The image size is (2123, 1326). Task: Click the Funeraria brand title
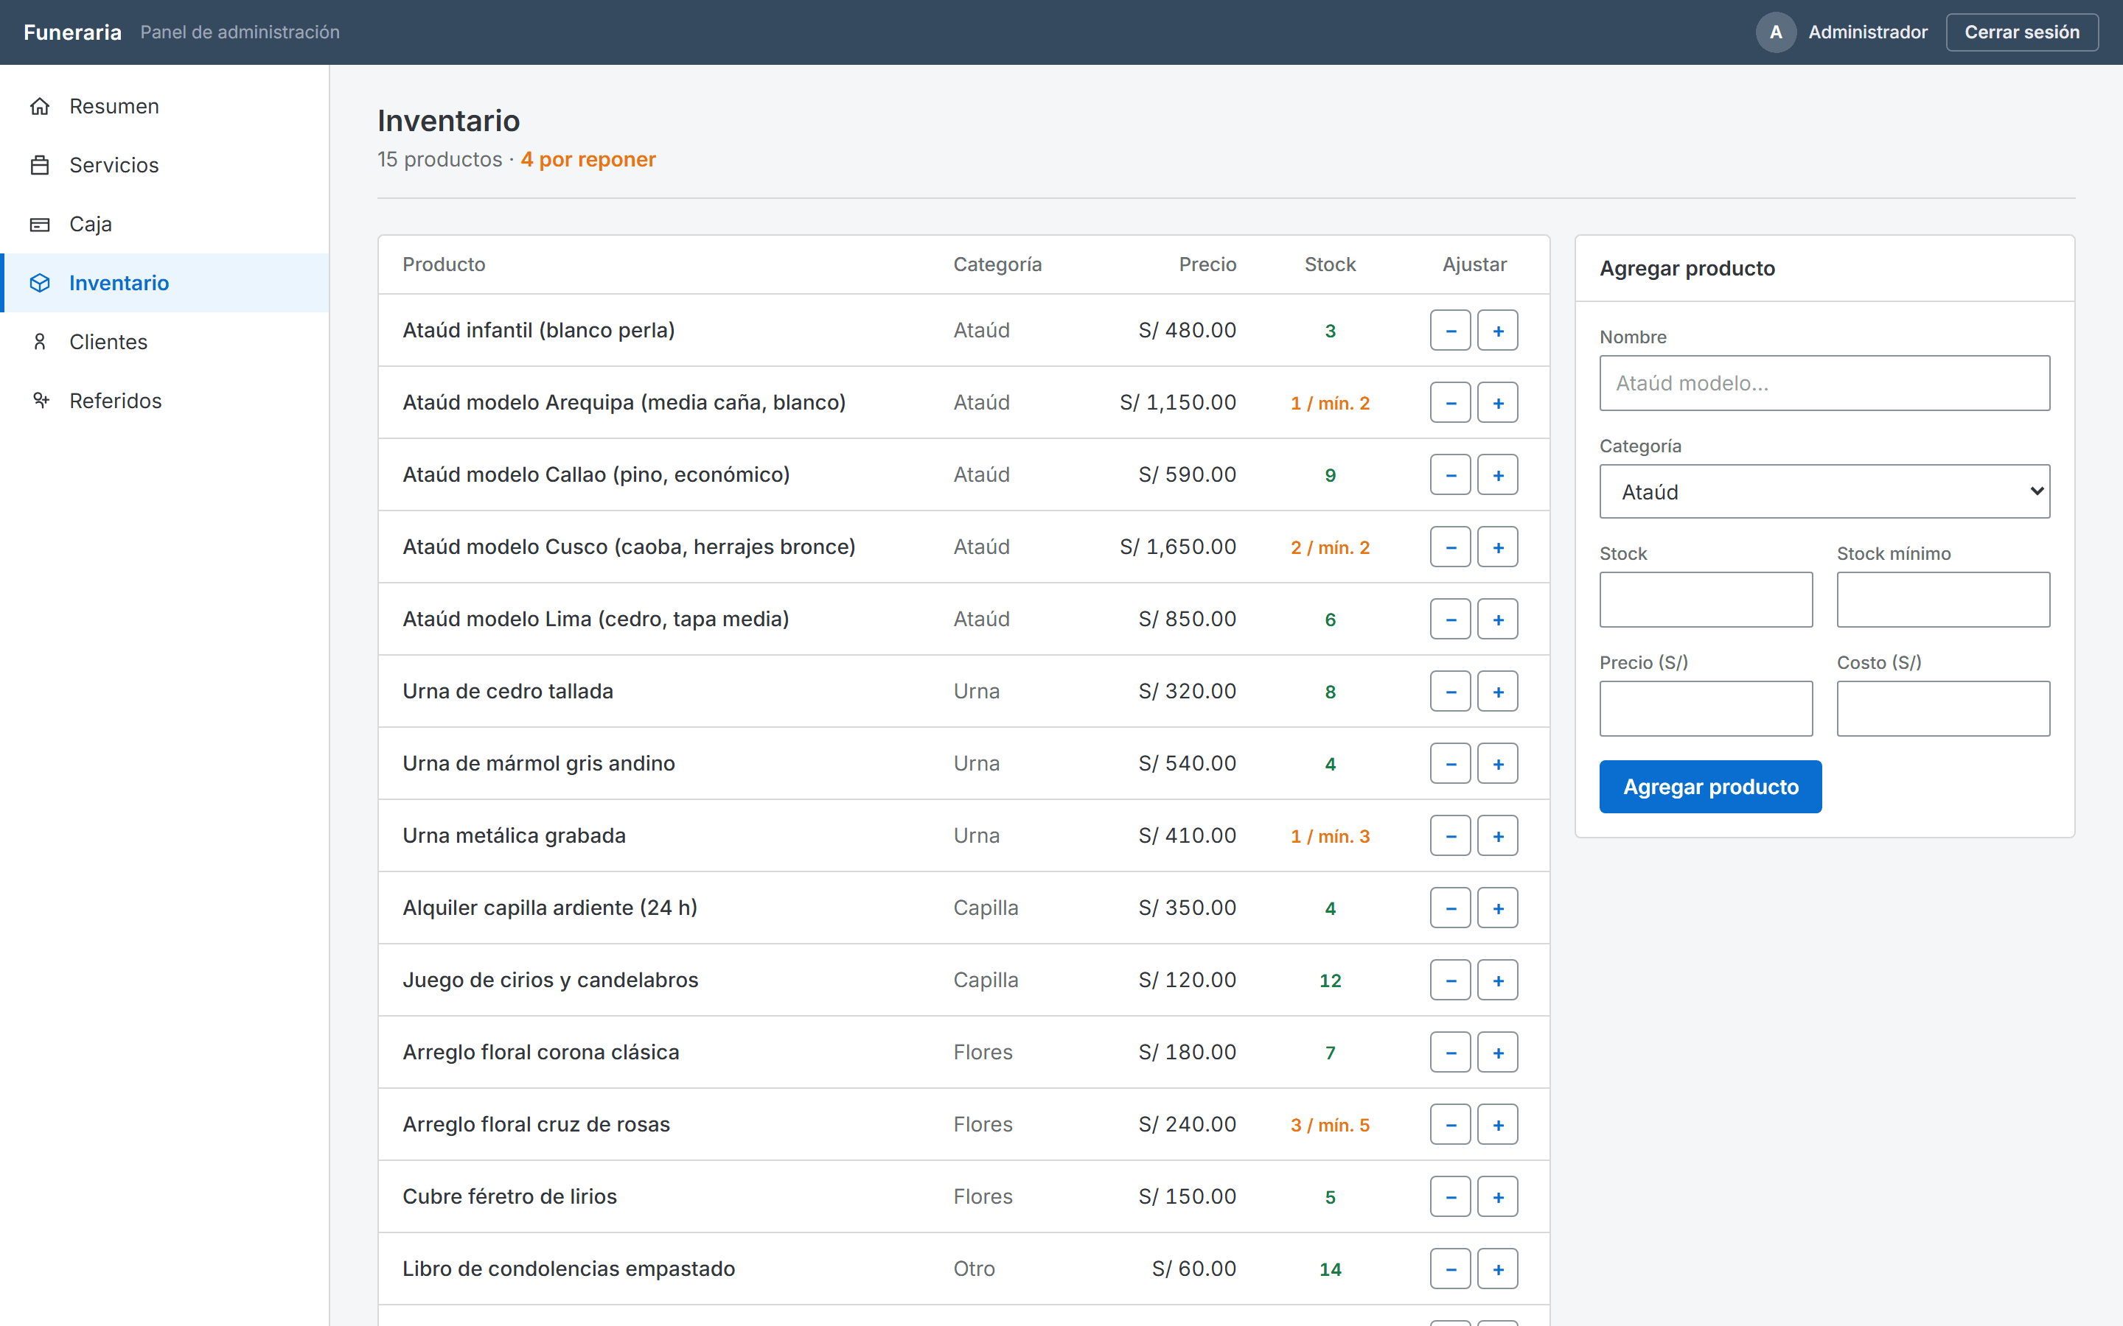[x=73, y=32]
